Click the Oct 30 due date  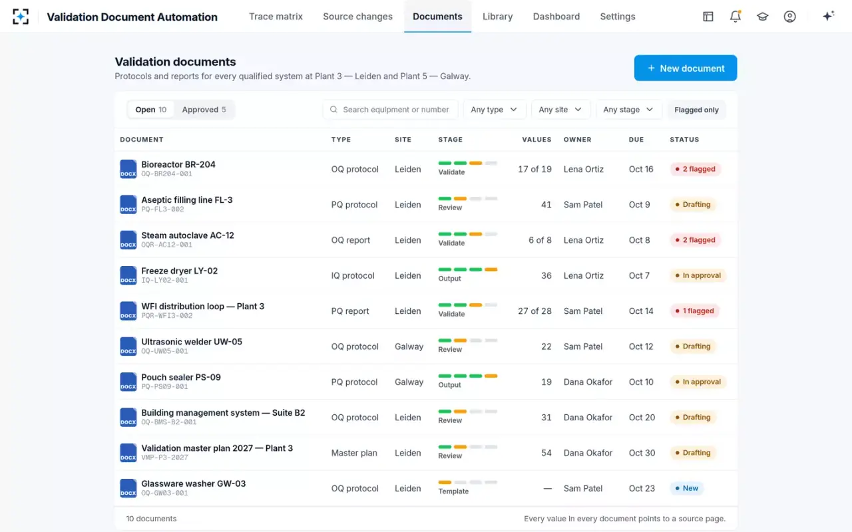(642, 453)
